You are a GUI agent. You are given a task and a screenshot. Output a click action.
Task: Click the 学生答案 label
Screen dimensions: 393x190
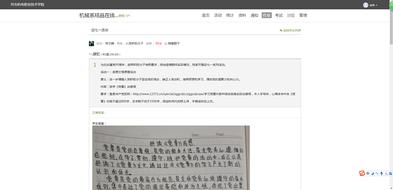(99, 123)
